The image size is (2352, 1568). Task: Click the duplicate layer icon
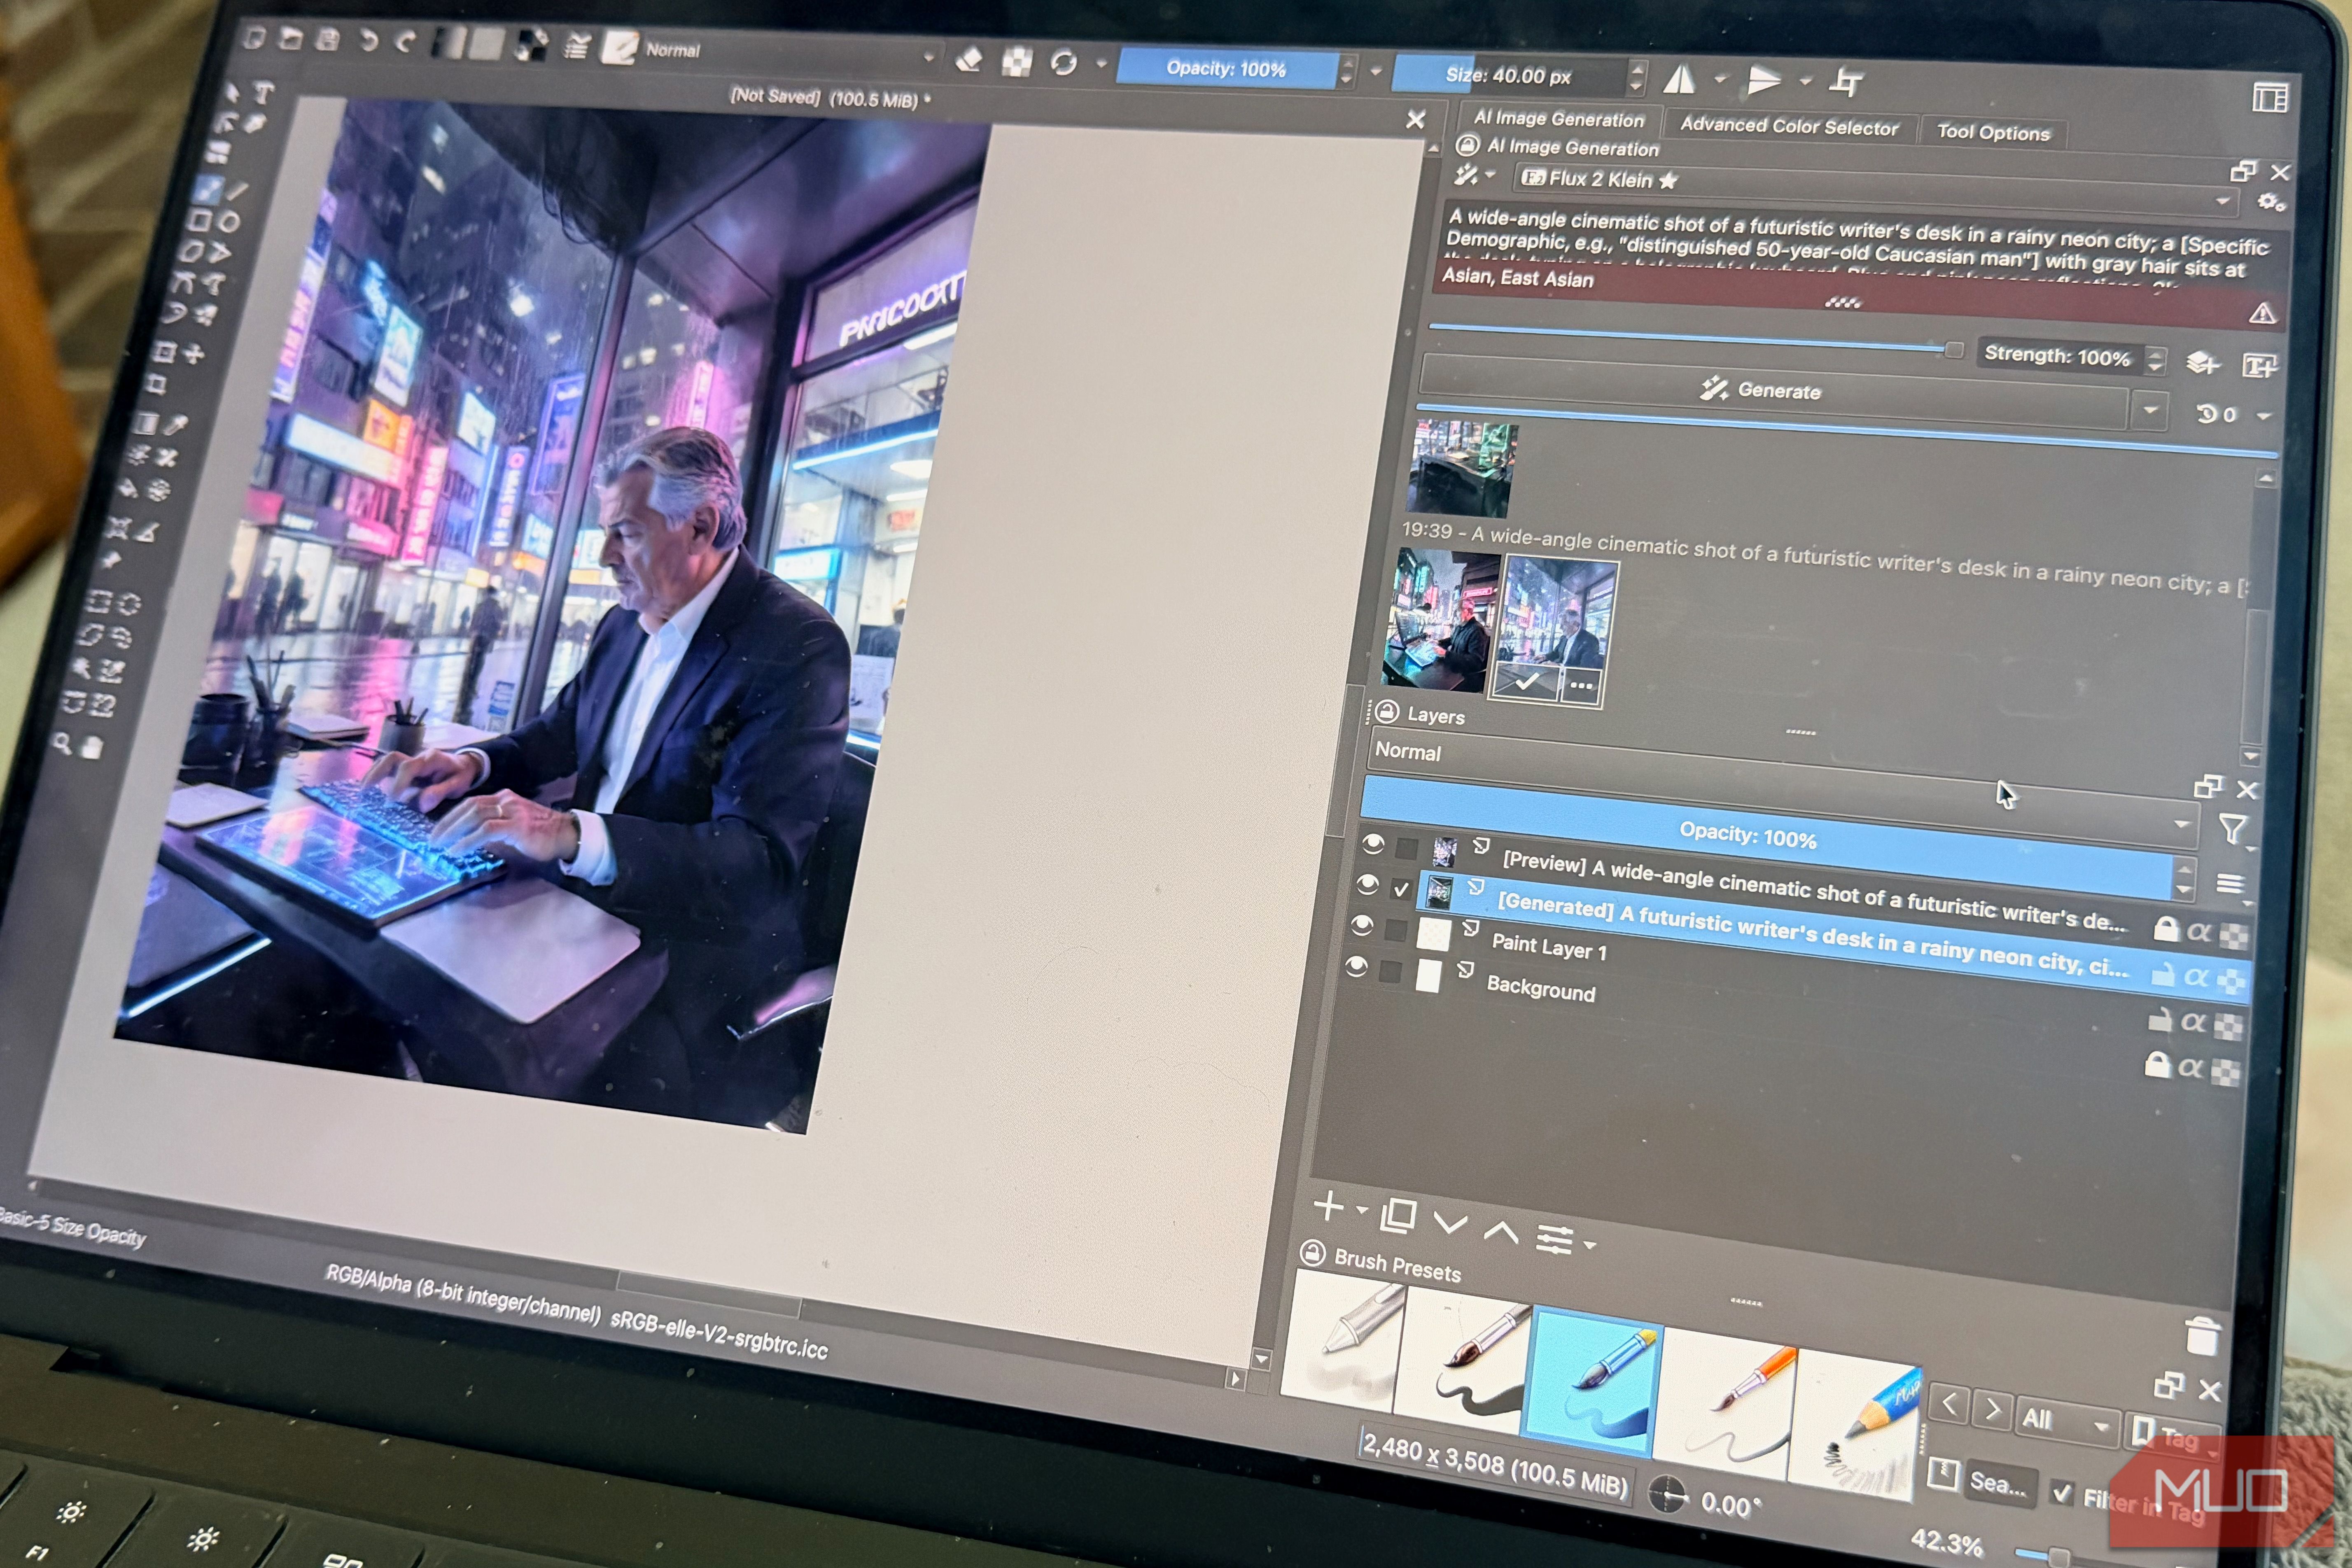click(x=1397, y=1216)
